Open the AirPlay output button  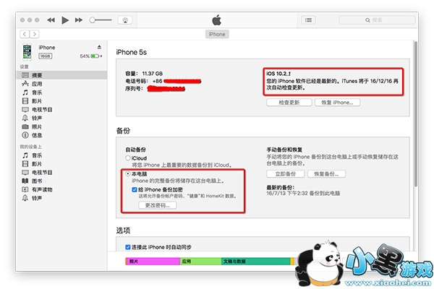[x=125, y=20]
